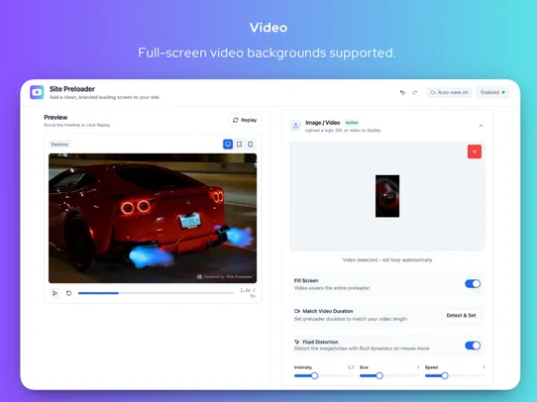This screenshot has height=402, width=537.
Task: Select the desktop device preview icon
Action: pos(228,145)
